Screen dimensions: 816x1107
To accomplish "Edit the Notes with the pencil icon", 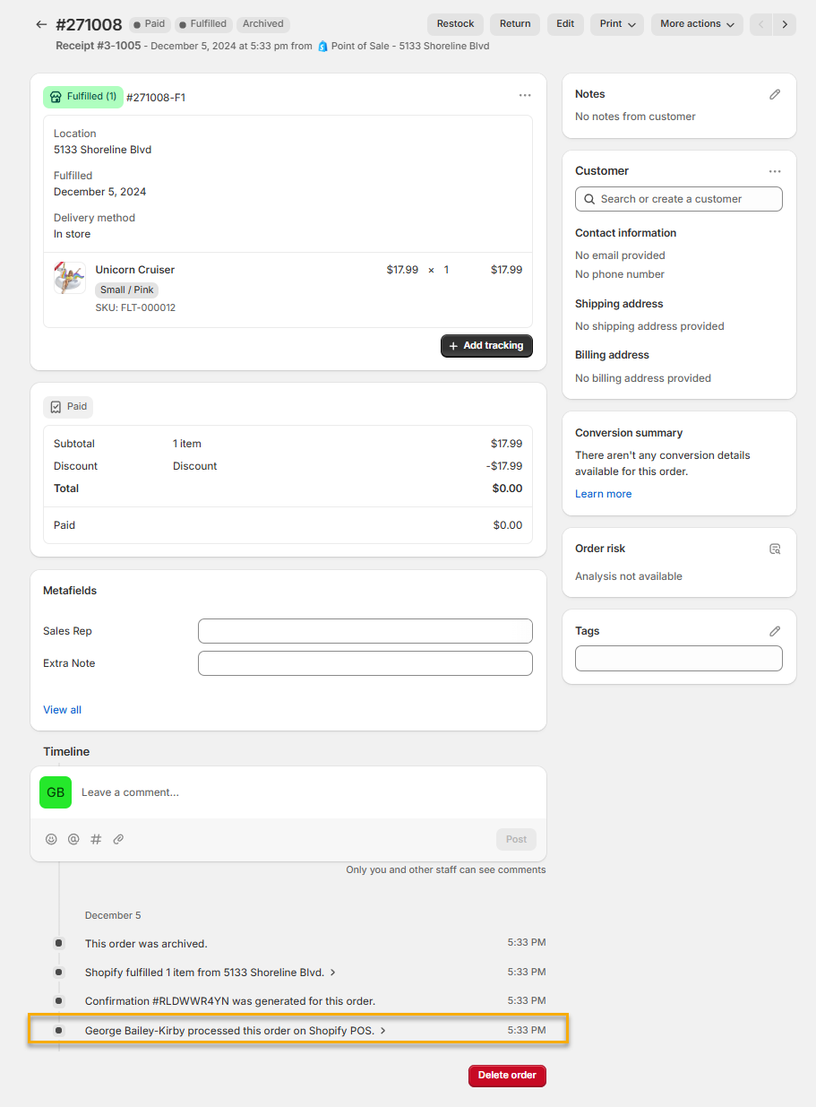I will [775, 94].
